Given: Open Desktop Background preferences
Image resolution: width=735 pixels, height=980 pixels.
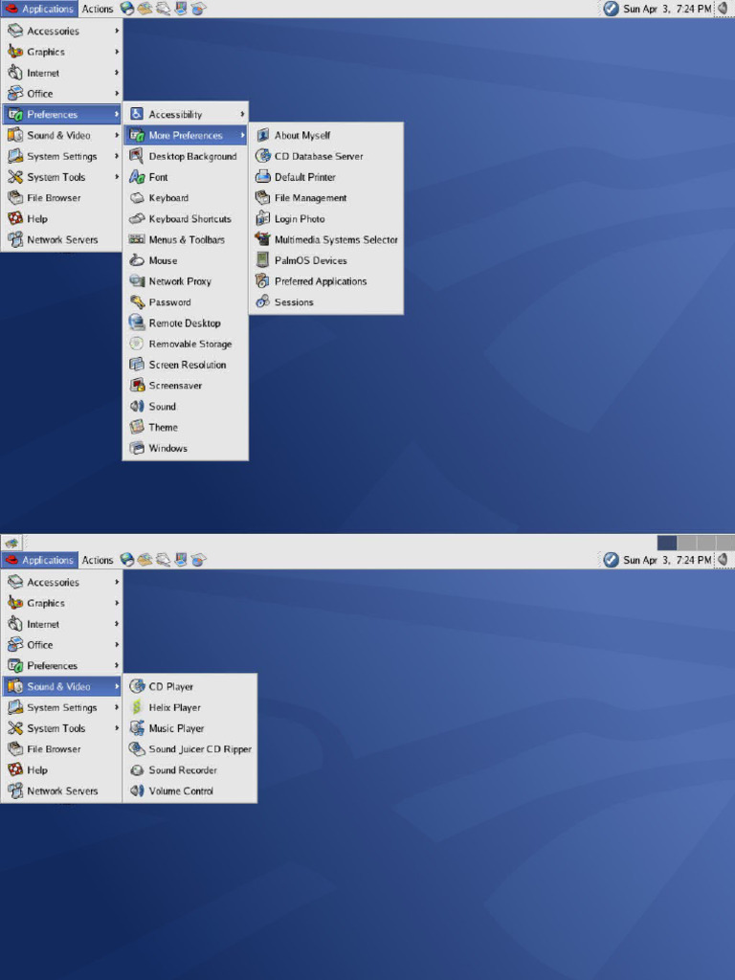Looking at the screenshot, I should pos(185,156).
